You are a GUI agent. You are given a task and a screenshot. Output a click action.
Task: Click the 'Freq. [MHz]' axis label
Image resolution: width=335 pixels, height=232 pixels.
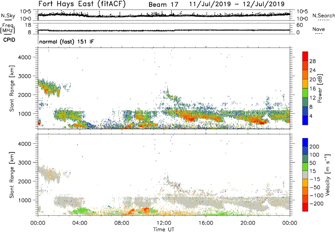[8, 28]
